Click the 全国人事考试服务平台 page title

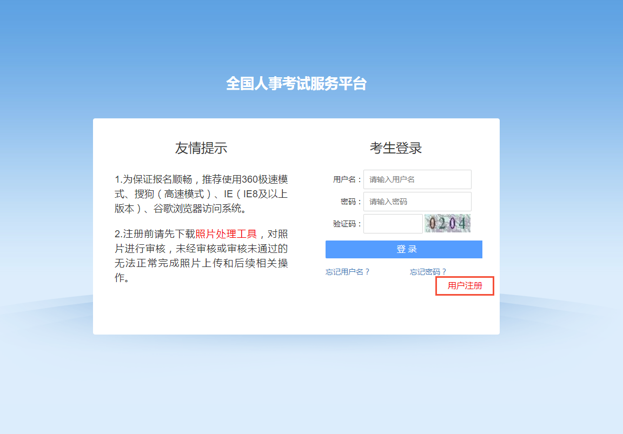(x=296, y=84)
